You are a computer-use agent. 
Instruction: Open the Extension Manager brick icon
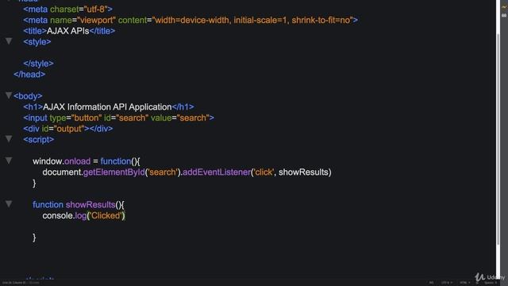coord(504,15)
